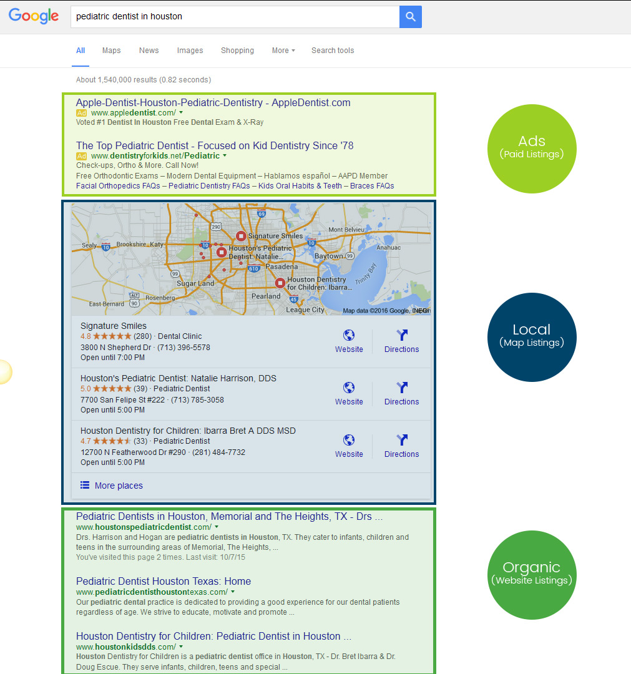Expand arrow next to dentistryforkids.net/Pediatric

[224, 155]
